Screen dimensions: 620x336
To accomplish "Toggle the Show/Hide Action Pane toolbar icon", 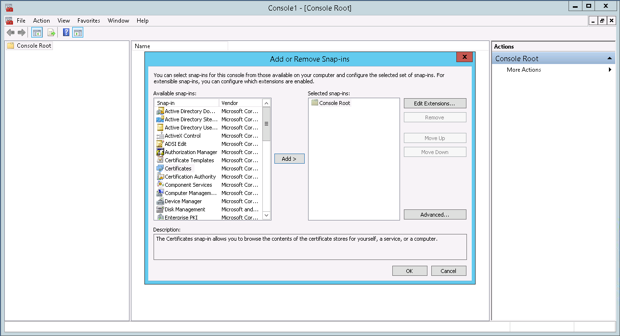I will (78, 32).
